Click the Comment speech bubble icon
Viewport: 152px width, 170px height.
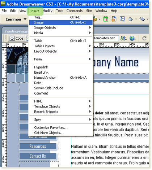point(122,19)
